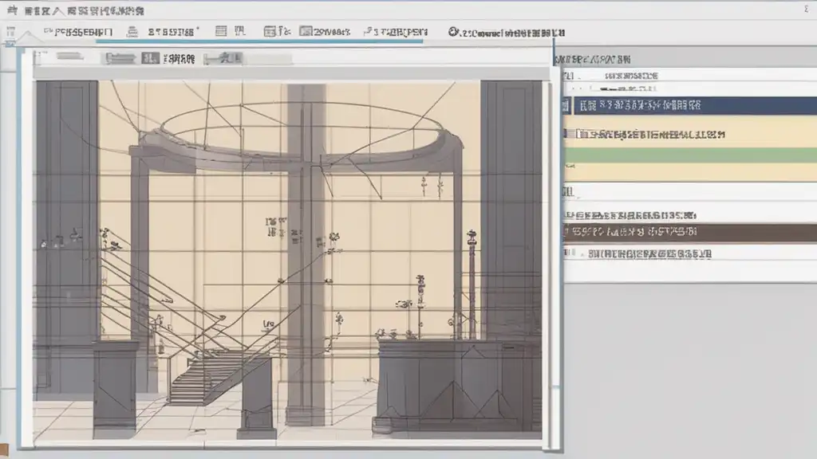Click the printer icon in the top toolbar
The height and width of the screenshot is (459, 817).
coord(132,32)
